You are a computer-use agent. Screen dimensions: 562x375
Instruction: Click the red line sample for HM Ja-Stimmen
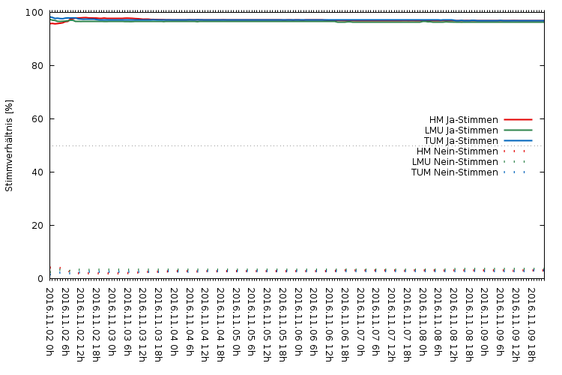pos(519,119)
